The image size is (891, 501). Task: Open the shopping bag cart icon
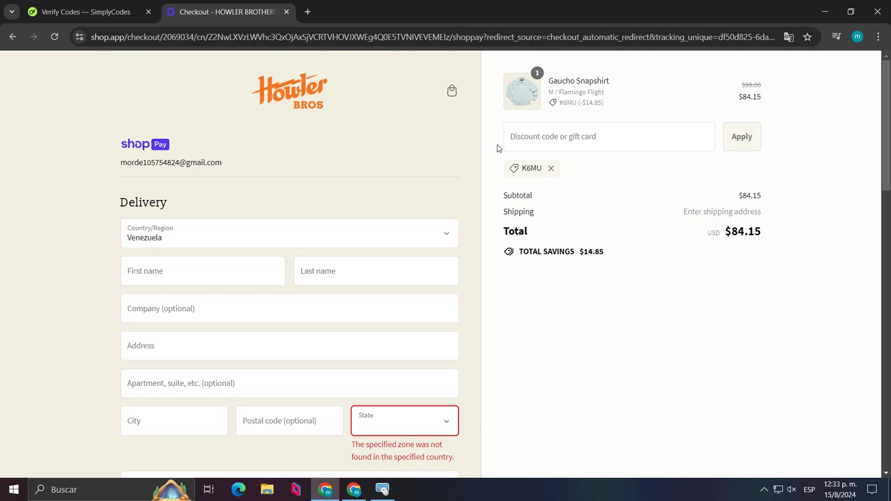452,91
